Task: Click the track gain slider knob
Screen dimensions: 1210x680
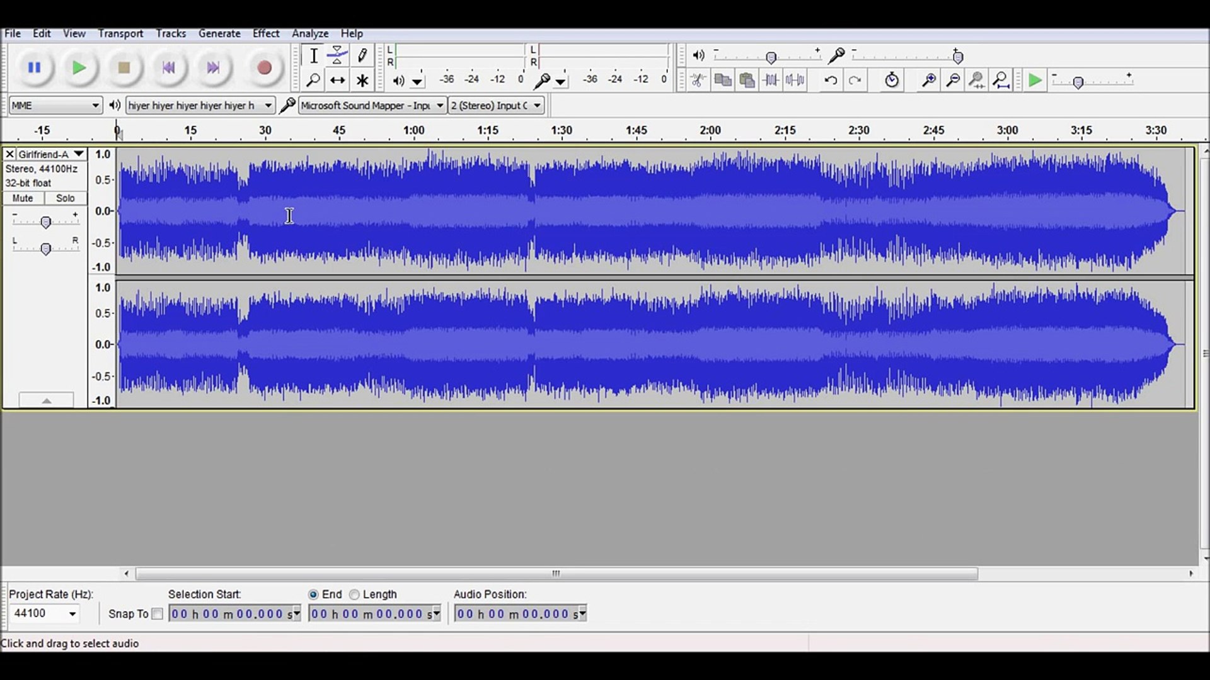Action: tap(45, 222)
